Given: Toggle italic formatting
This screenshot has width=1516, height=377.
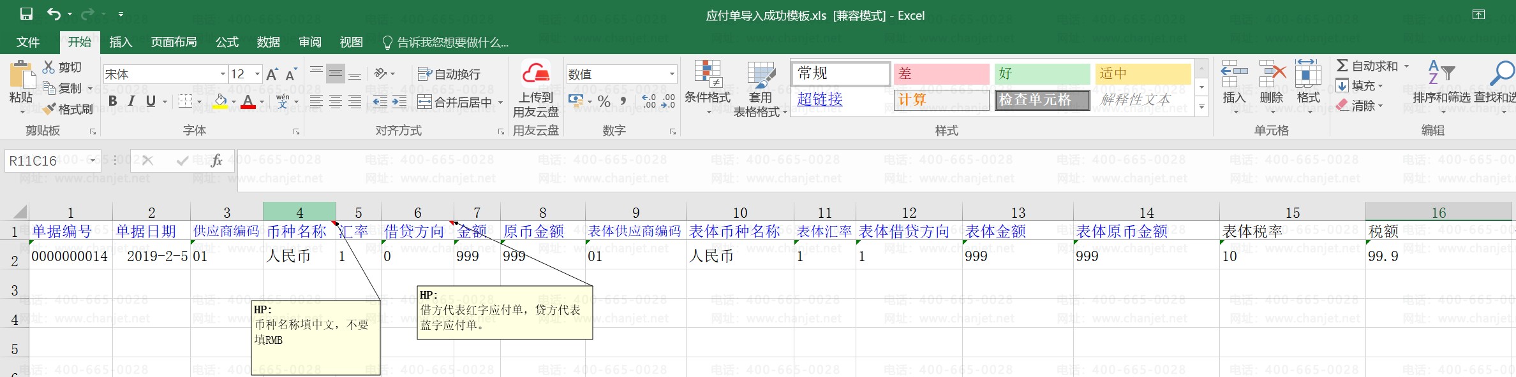Looking at the screenshot, I should tap(131, 101).
